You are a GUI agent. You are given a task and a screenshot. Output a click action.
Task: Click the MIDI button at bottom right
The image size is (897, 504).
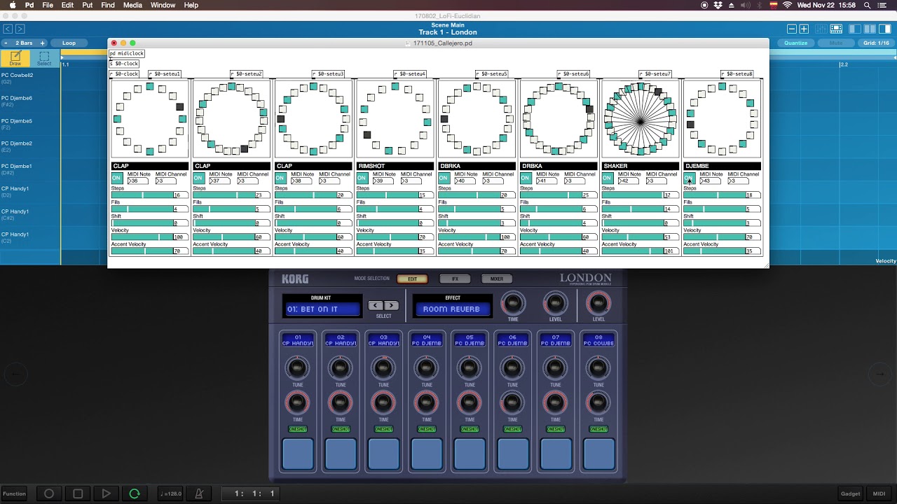(879, 493)
